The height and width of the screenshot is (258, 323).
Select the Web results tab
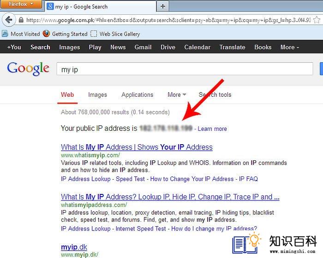pos(67,94)
